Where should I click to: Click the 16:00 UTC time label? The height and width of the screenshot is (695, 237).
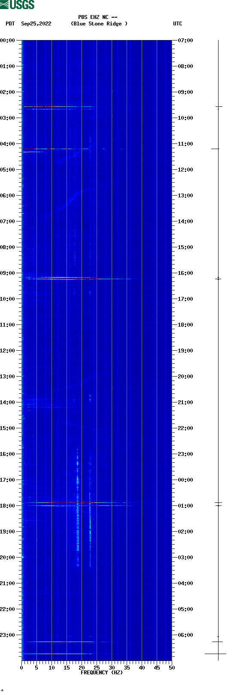coord(185,273)
